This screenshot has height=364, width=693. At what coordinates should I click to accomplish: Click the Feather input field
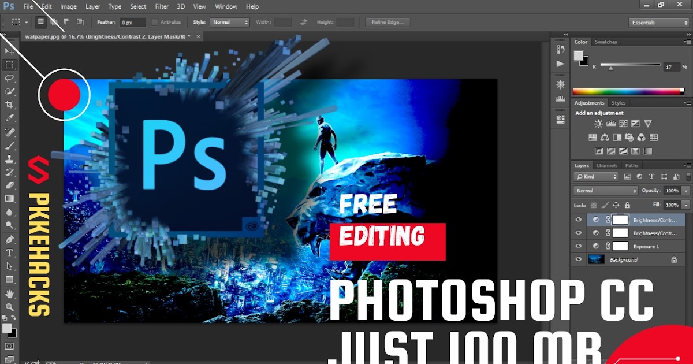[x=133, y=23]
